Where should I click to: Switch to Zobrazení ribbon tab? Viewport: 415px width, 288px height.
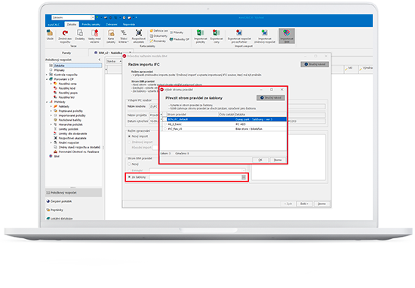(112, 24)
